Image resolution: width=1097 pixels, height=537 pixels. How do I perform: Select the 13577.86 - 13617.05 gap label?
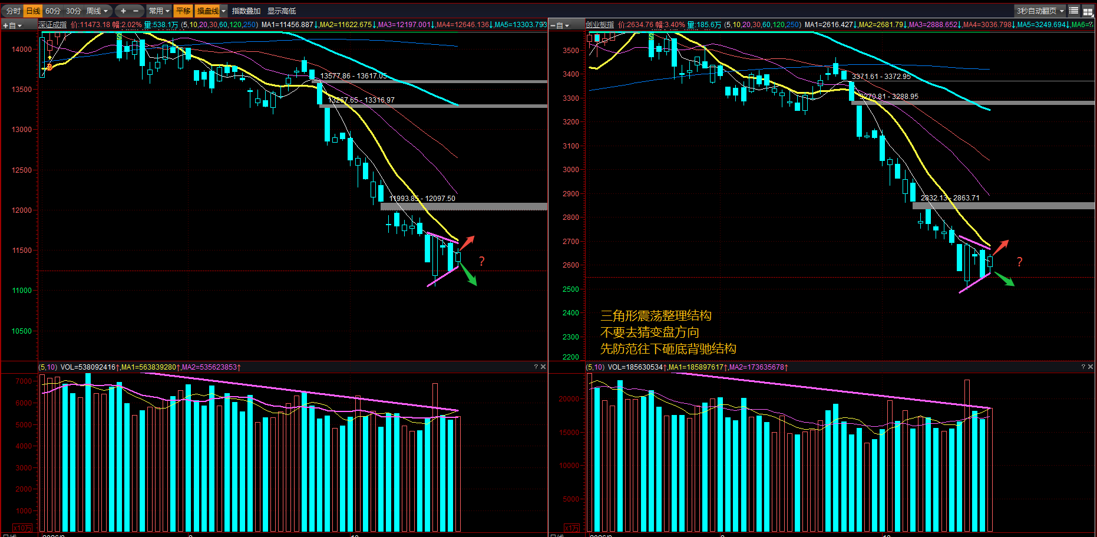click(x=353, y=76)
